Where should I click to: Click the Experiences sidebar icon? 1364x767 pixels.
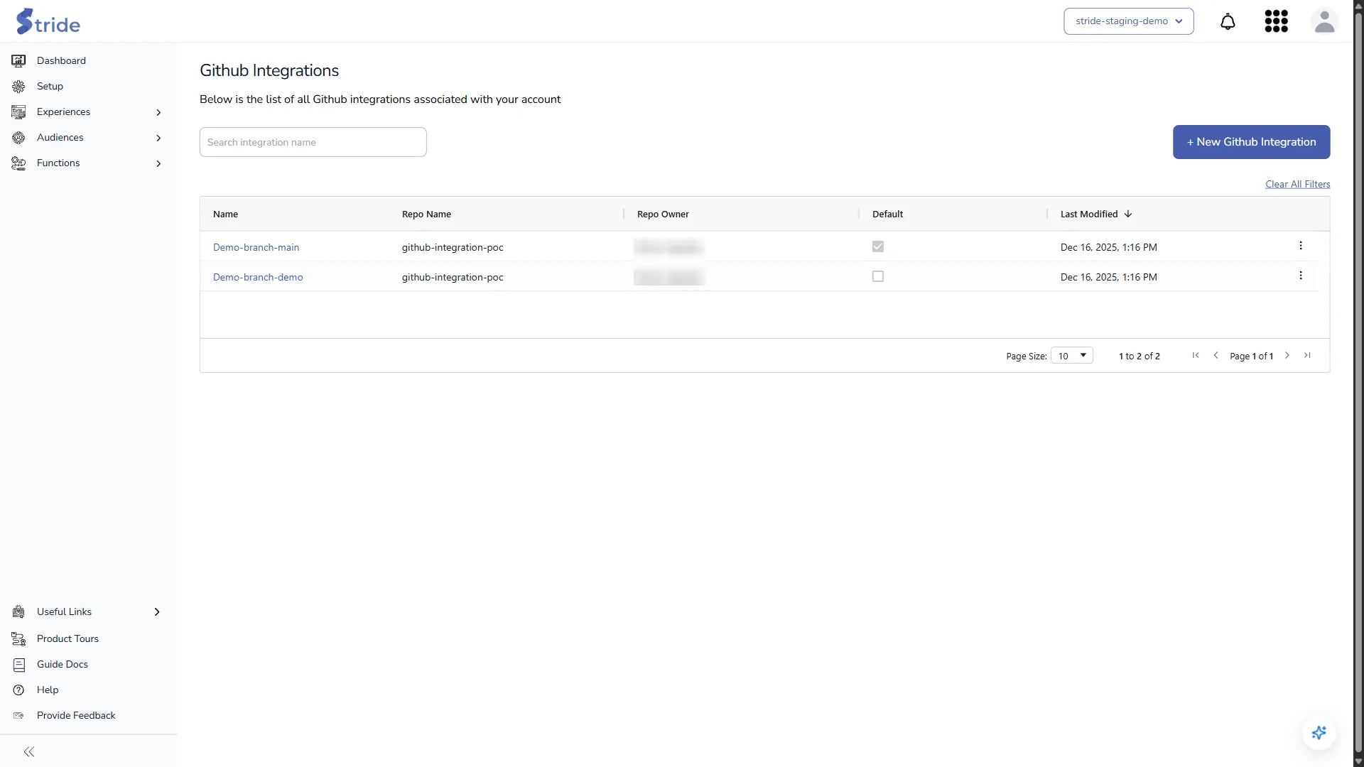tap(18, 112)
